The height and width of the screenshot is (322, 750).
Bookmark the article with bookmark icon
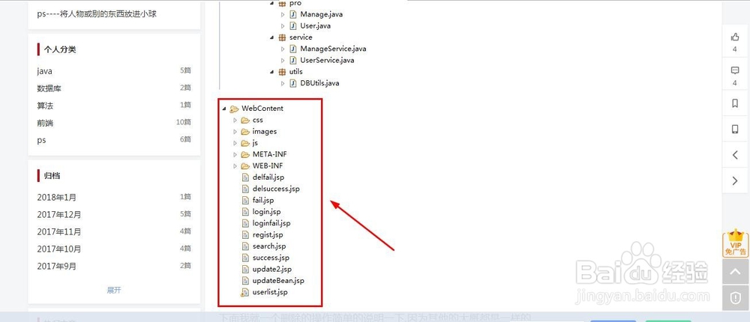[735, 103]
